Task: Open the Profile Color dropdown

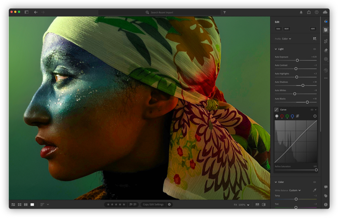Action: [x=287, y=39]
